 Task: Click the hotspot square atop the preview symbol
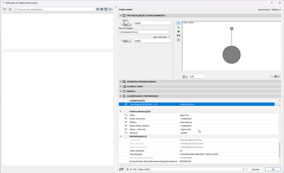click(231, 28)
